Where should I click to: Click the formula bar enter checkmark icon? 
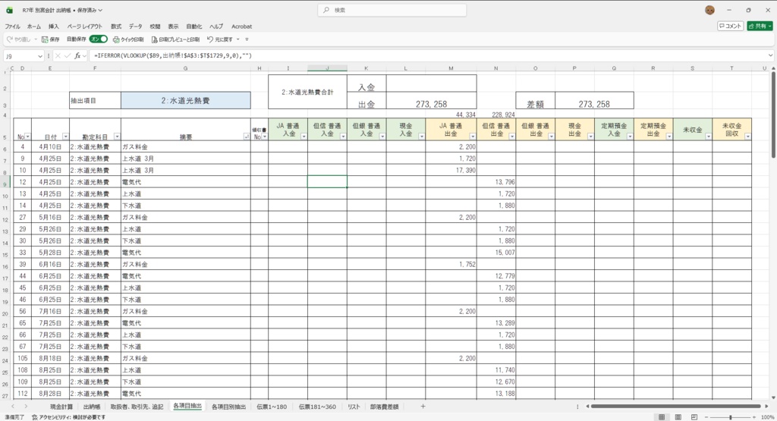[68, 56]
